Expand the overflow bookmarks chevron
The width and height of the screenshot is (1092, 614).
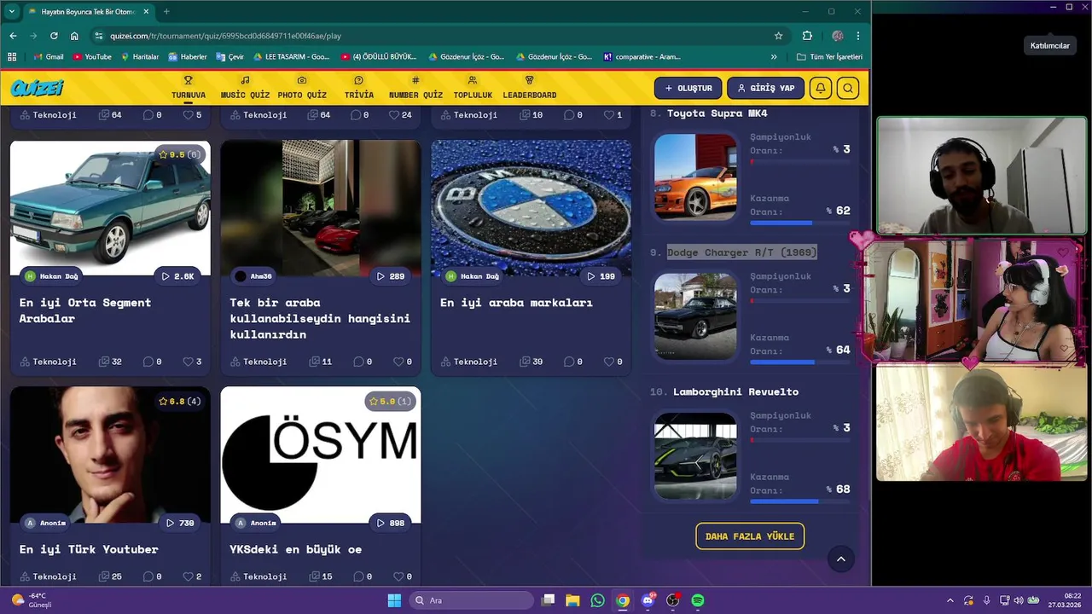[774, 57]
